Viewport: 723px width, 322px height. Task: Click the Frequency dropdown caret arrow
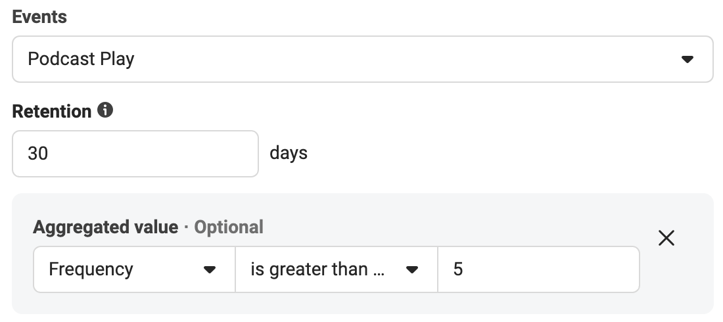(209, 269)
